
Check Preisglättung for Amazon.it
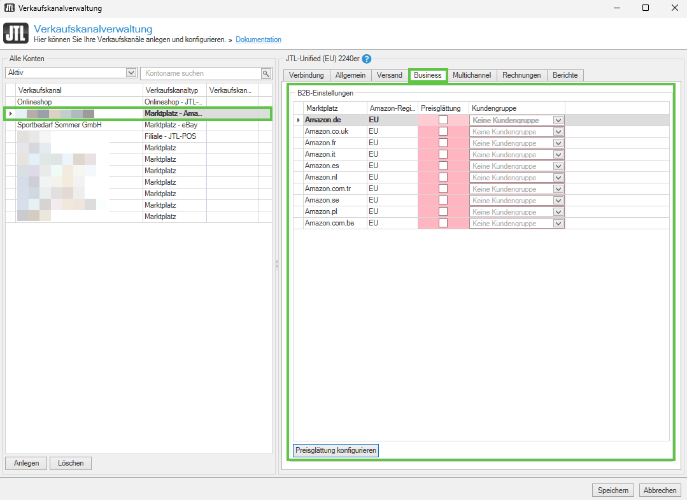tap(443, 154)
